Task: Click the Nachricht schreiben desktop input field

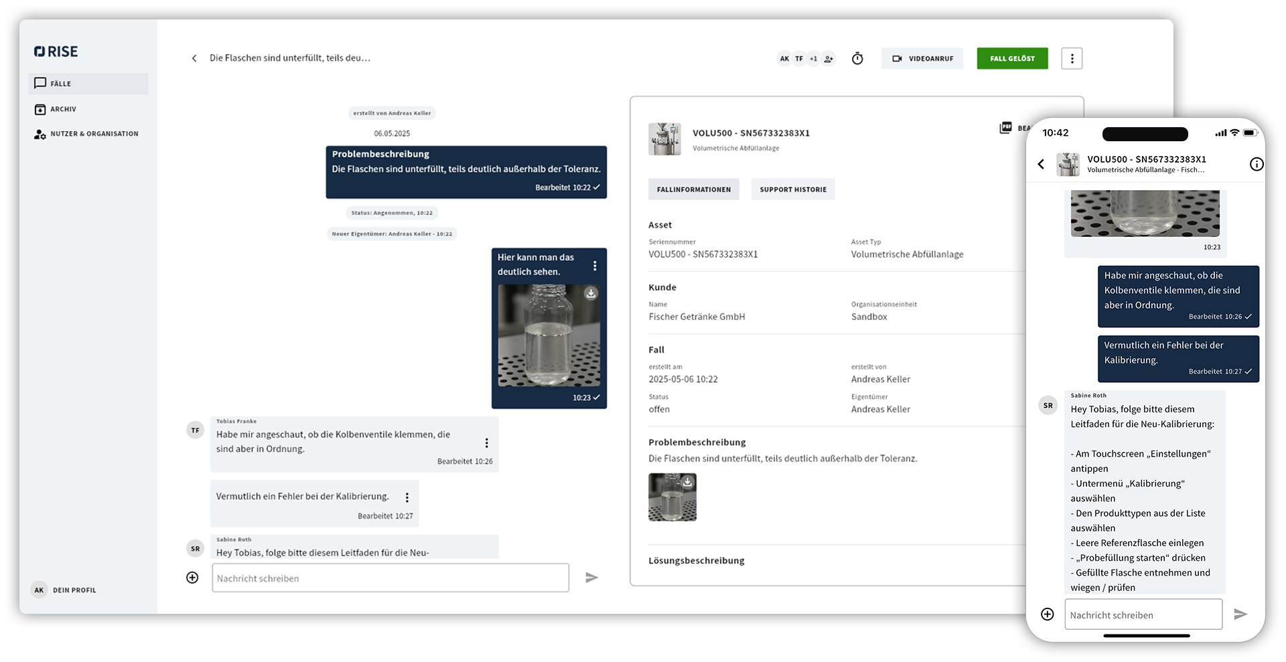Action: click(390, 578)
